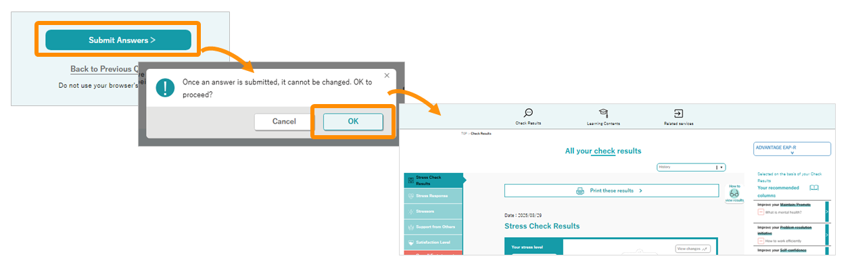Click the Stress Check Results sidebar icon
The height and width of the screenshot is (271, 850).
click(x=410, y=180)
